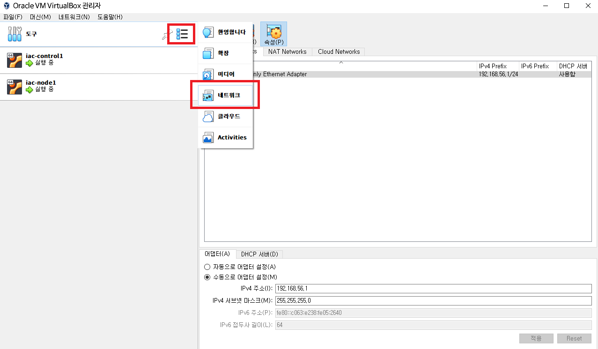
Task: Click the IPv6 주소(P) field
Action: (x=433, y=313)
